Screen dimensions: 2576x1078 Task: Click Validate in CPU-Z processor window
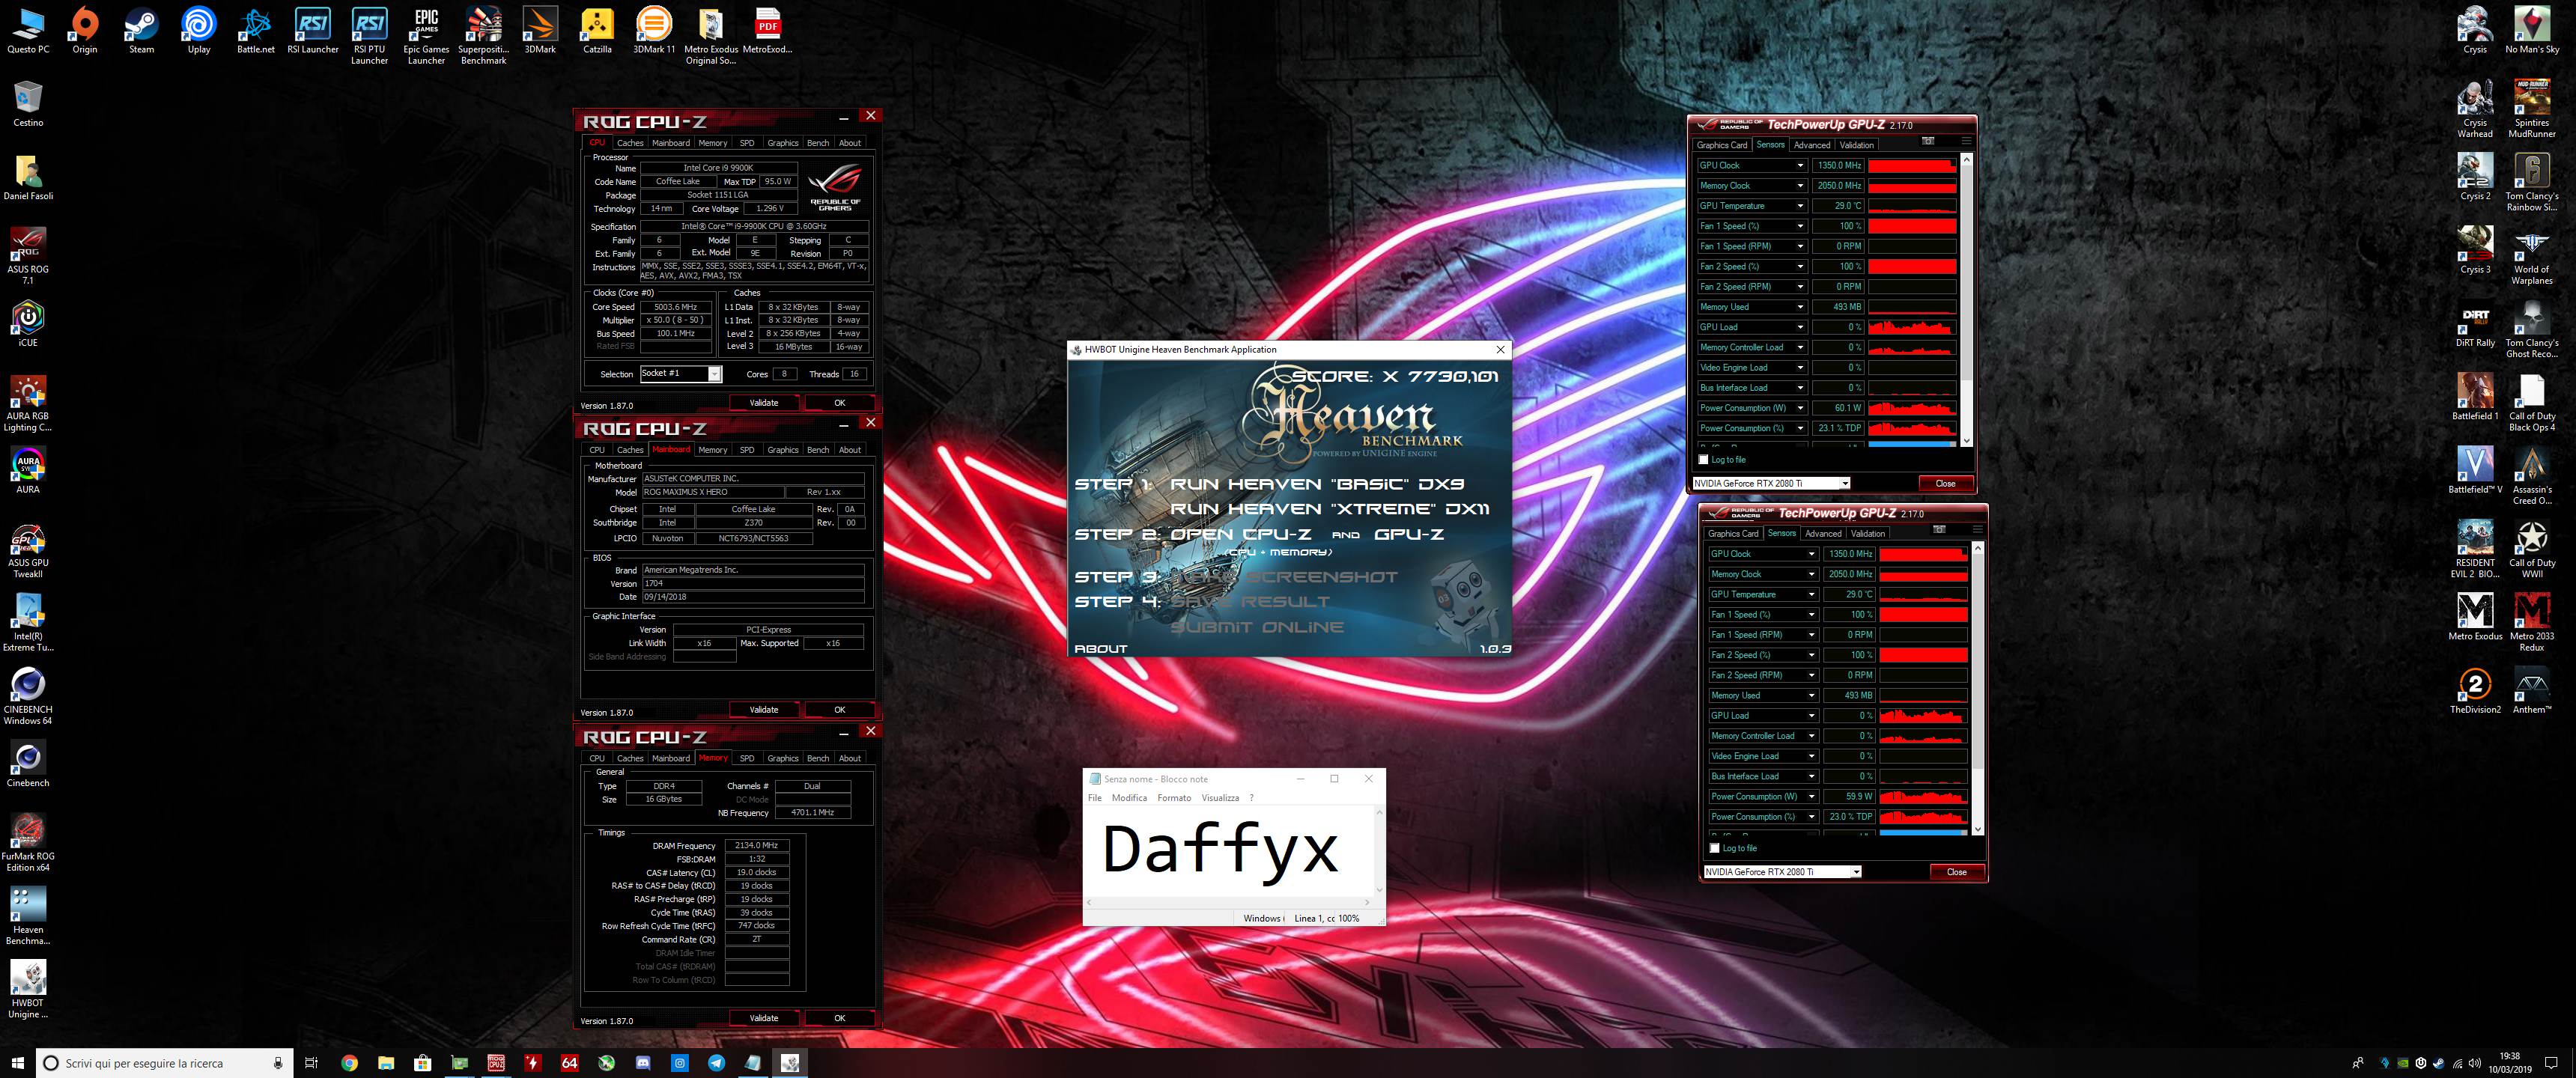(x=764, y=403)
